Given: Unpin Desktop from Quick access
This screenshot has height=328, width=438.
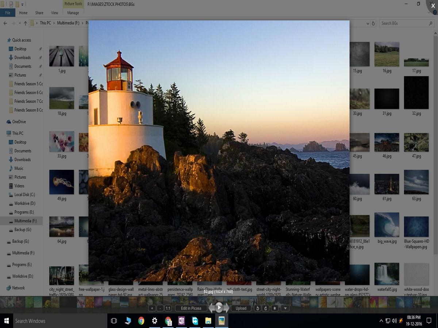Looking at the screenshot, I should click(x=40, y=48).
